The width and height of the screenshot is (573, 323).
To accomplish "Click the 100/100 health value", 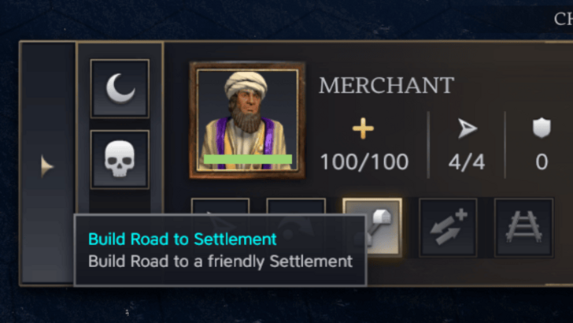I will tap(364, 163).
